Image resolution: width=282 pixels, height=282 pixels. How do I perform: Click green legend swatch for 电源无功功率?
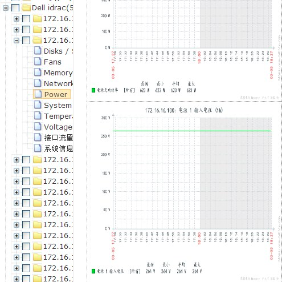coord(93,90)
